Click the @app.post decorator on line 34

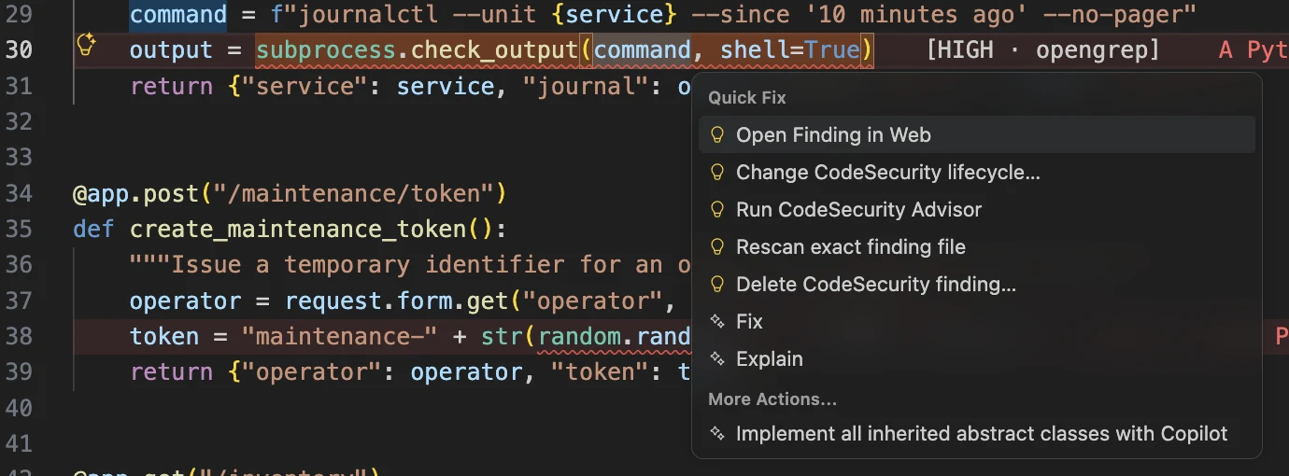pyautogui.click(x=135, y=193)
